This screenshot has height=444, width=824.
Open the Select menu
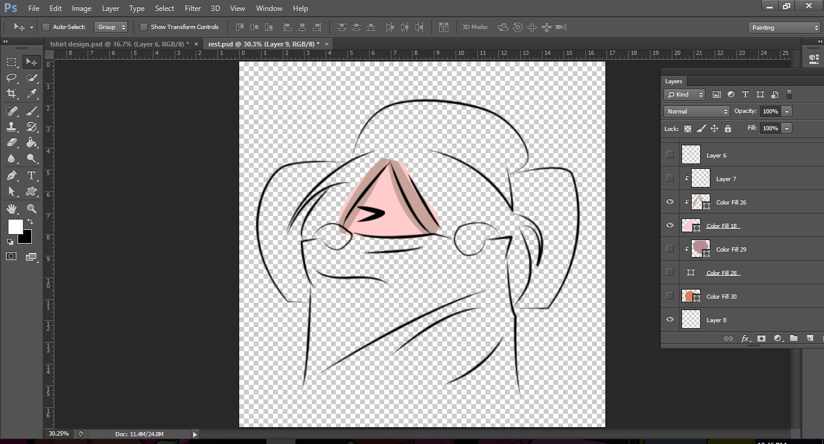click(x=164, y=8)
